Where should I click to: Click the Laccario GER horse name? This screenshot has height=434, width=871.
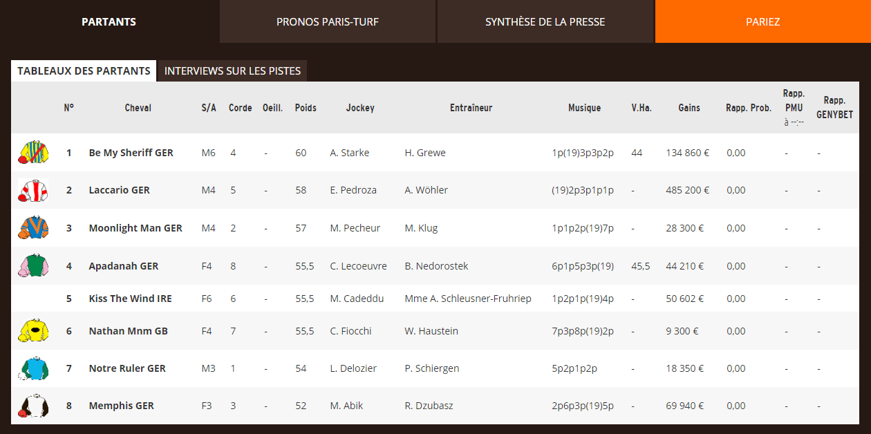[119, 190]
